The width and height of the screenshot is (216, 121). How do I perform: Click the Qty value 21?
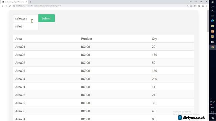point(154,95)
